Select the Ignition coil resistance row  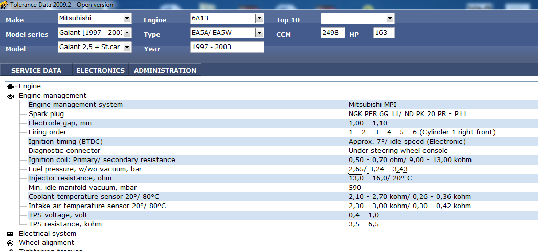pyautogui.click(x=282, y=160)
